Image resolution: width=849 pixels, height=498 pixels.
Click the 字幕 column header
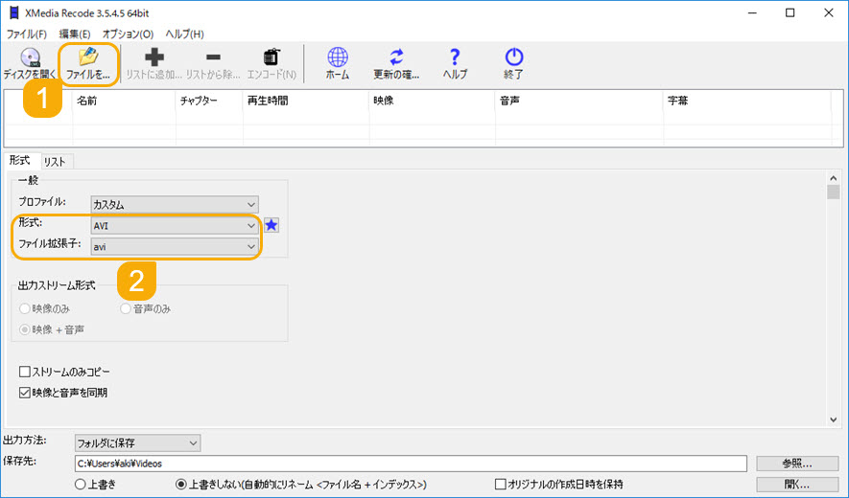(747, 101)
